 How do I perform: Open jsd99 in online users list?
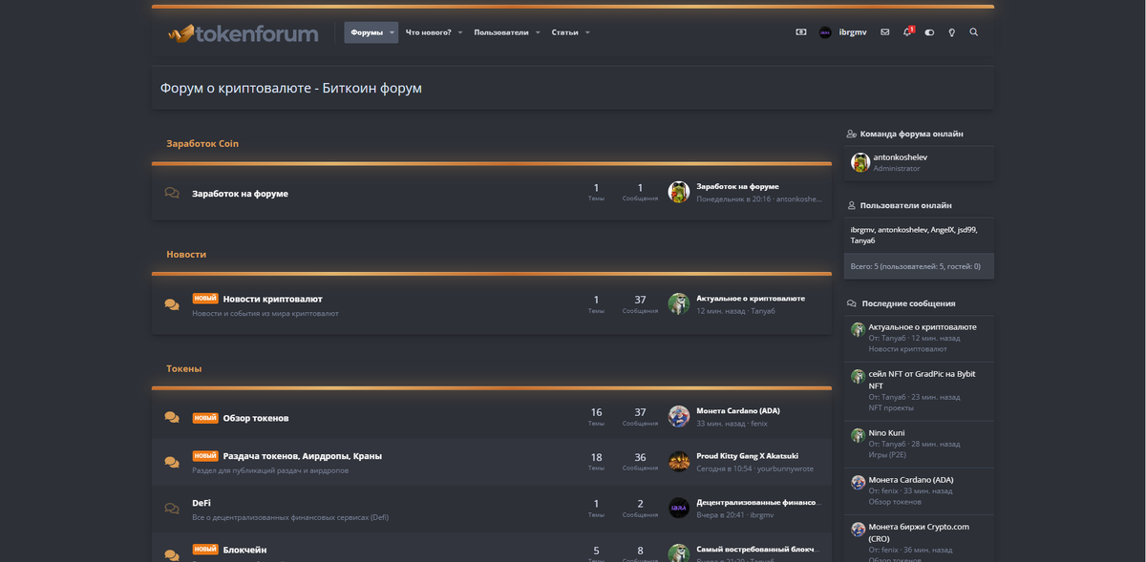coord(967,230)
